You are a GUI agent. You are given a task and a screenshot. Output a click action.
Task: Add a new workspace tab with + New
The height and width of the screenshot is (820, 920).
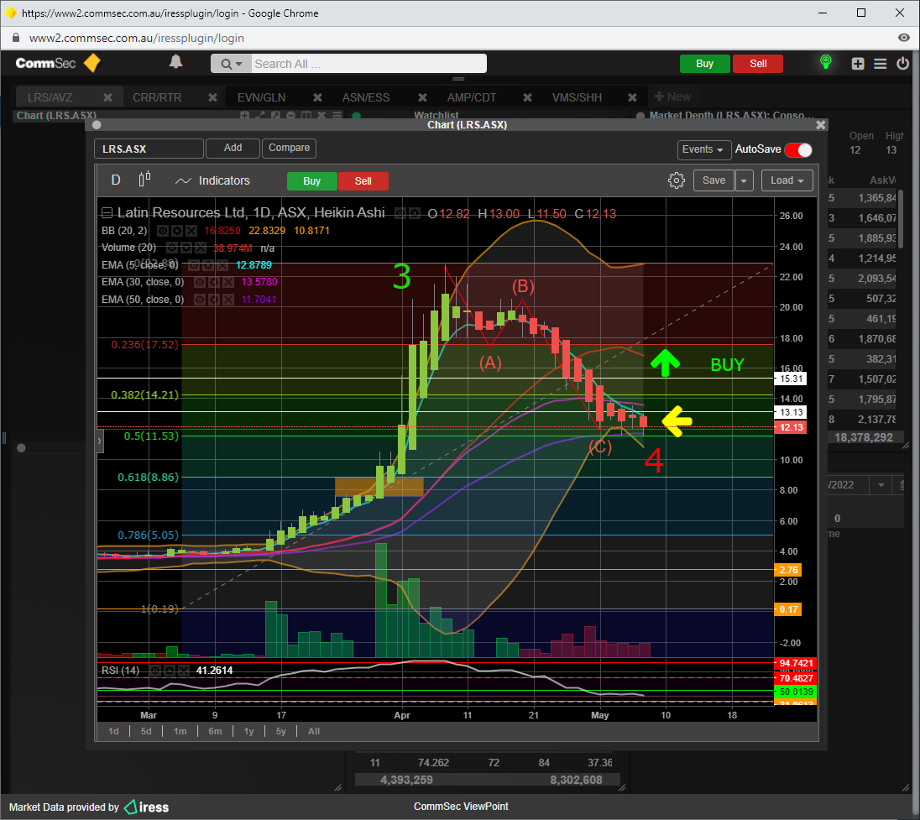tap(672, 97)
